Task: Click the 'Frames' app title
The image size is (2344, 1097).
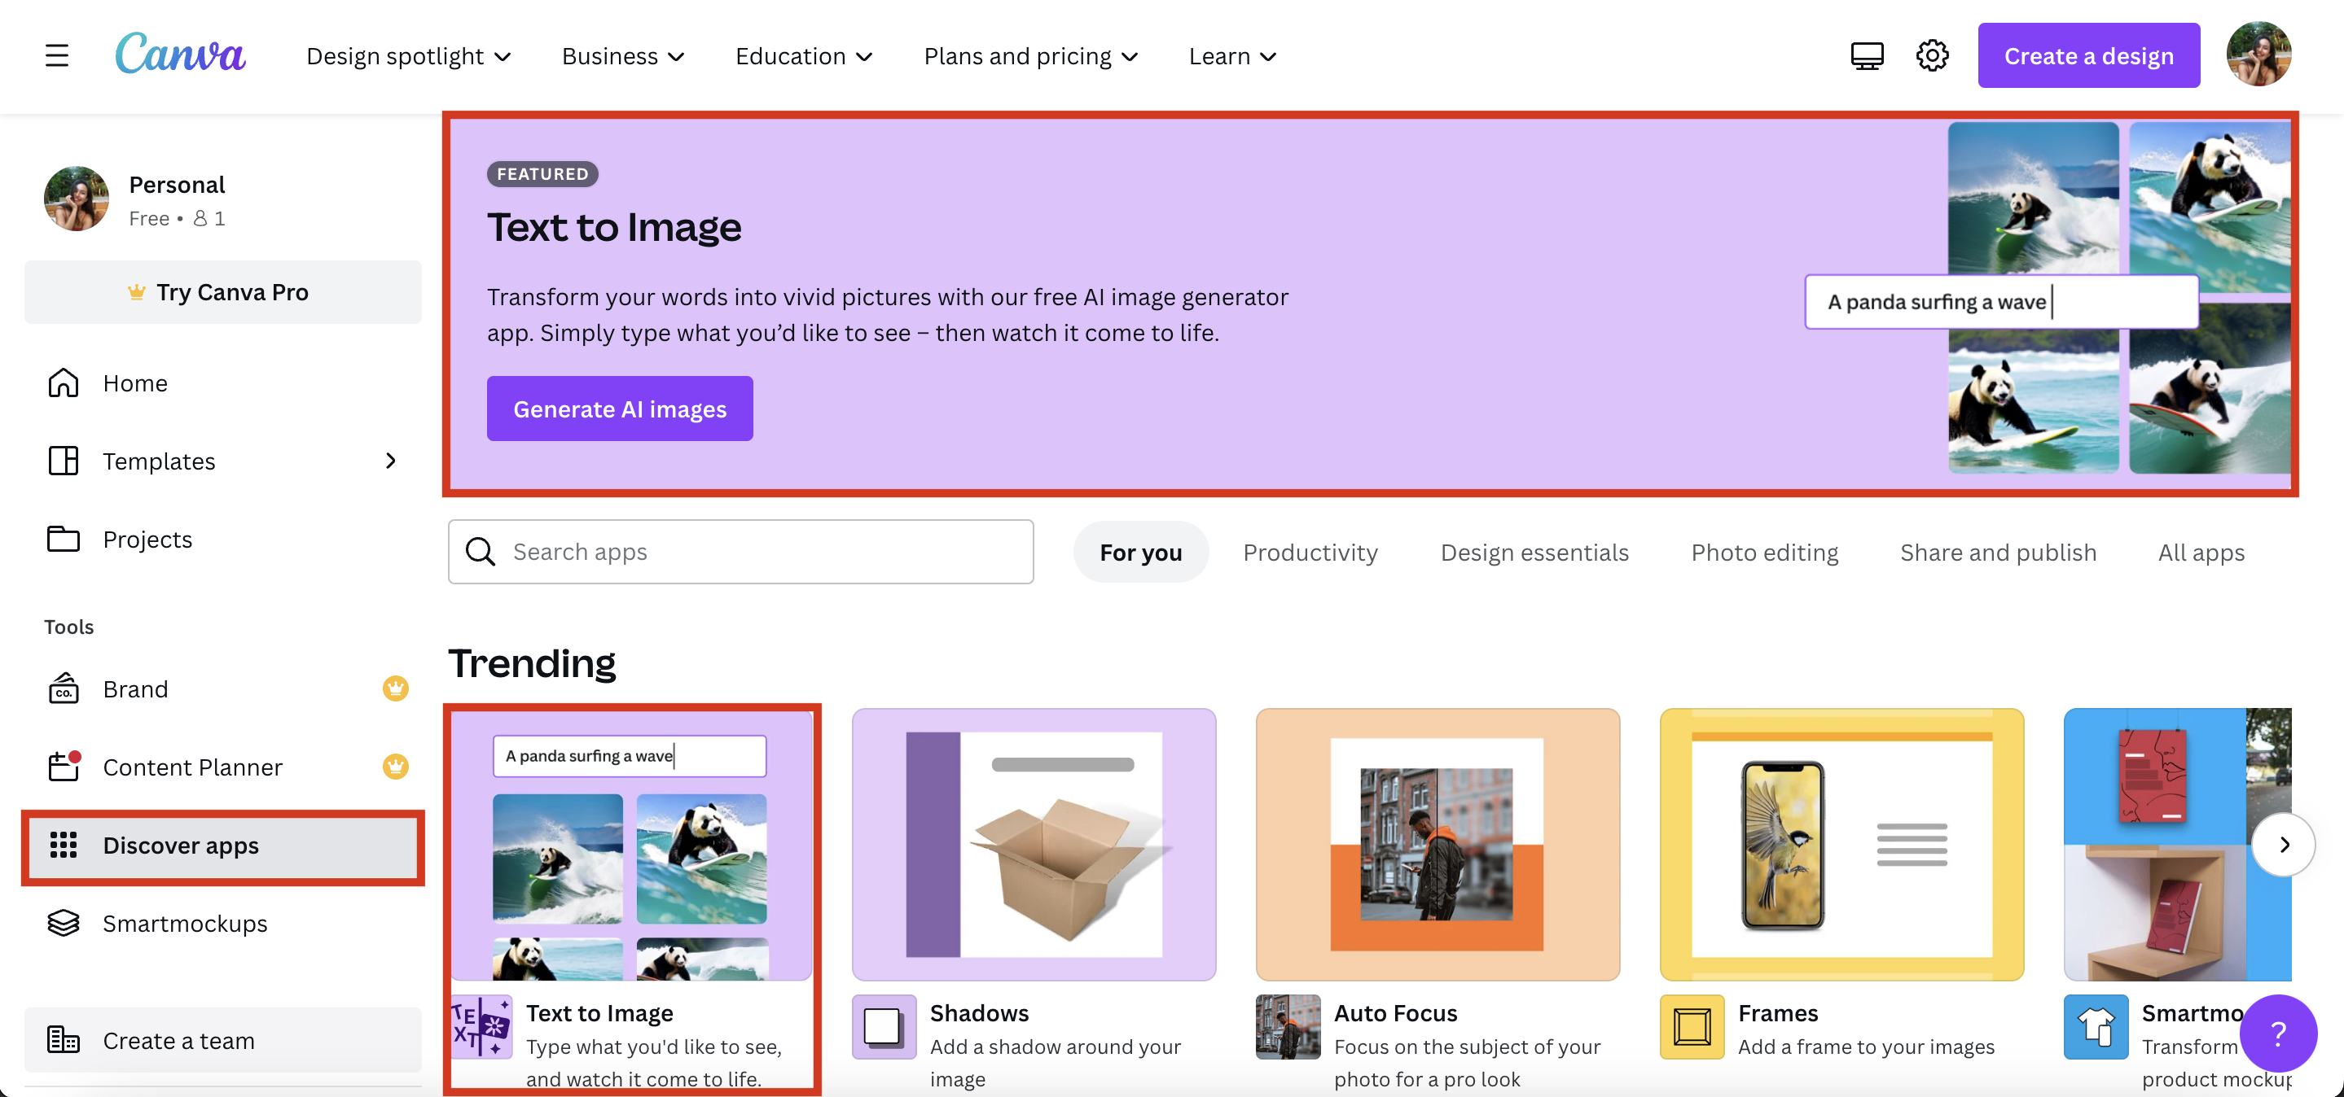Action: tap(1777, 1012)
